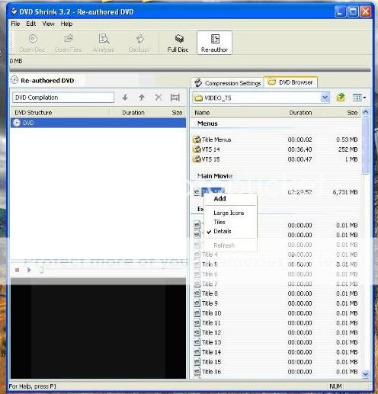Open the Edit menu
378x394 pixels.
(x=31, y=24)
